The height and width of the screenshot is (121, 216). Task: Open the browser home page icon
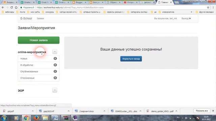tap(16, 7)
